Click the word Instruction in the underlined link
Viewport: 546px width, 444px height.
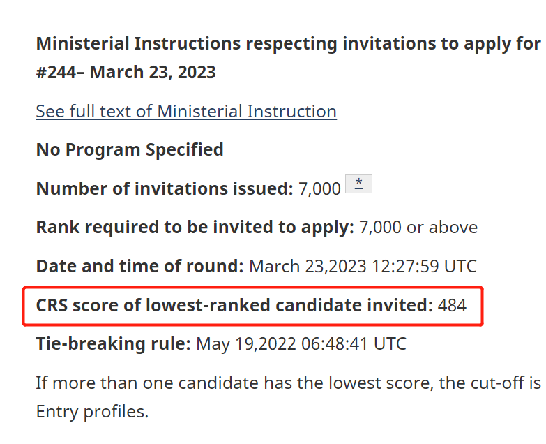coord(291,112)
